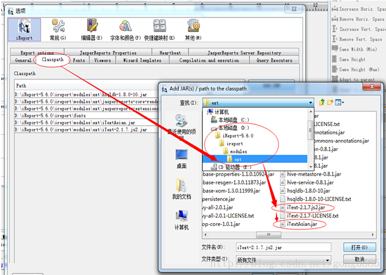Select the iText-2.1.7-LICENSE.txt file
Image resolution: width=386 pixels, height=275 pixels.
tap(310, 215)
